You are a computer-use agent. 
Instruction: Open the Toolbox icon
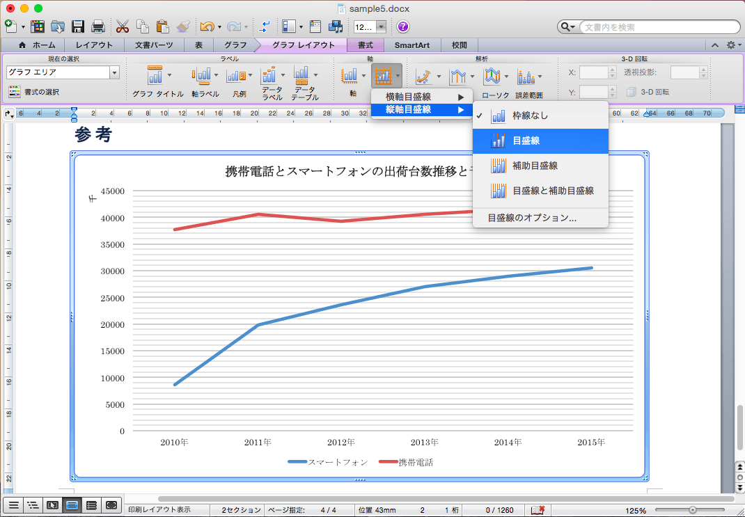(315, 26)
